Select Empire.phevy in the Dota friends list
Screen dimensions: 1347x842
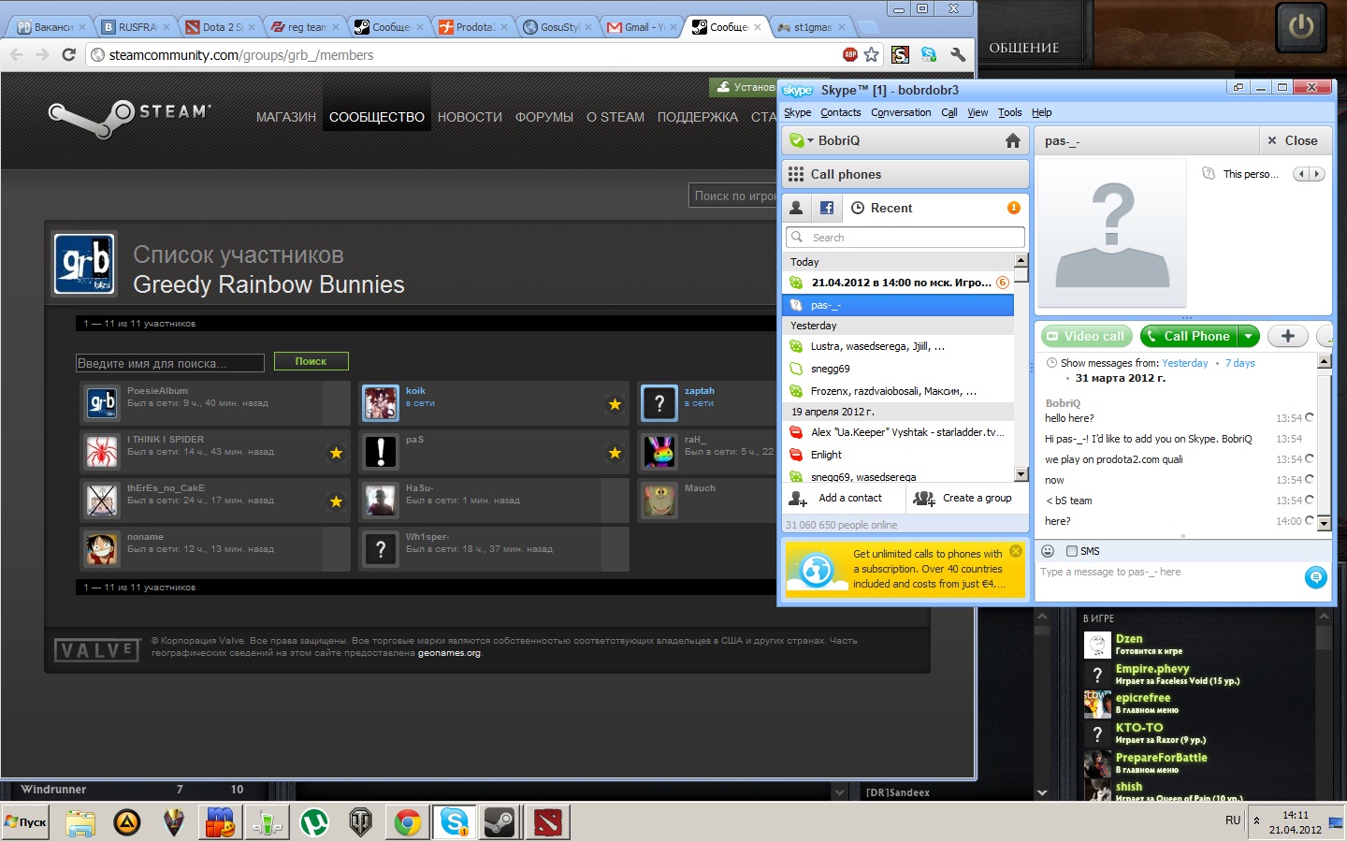click(x=1197, y=674)
